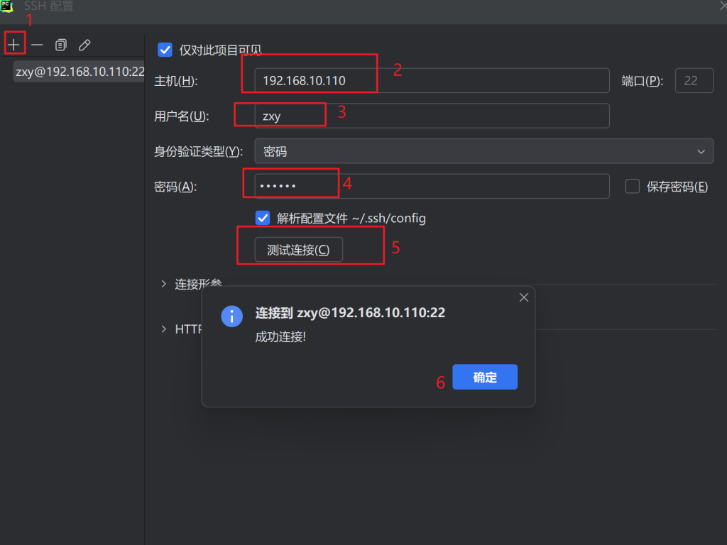727x545 pixels.
Task: Enable the 保存密码 checkbox
Action: (632, 187)
